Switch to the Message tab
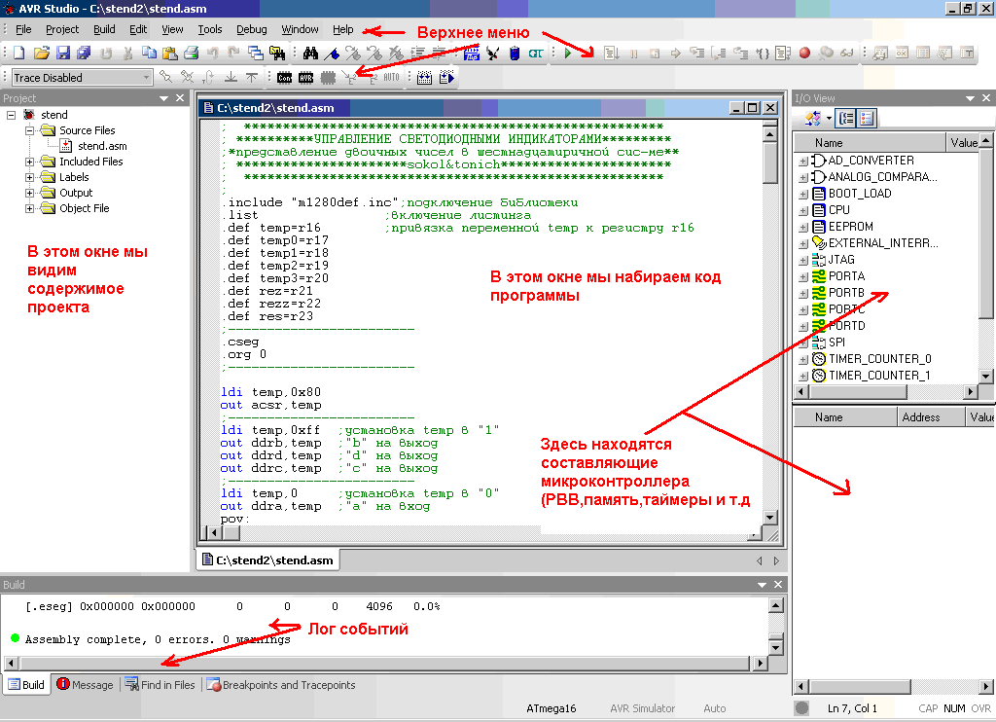Image resolution: width=996 pixels, height=722 pixels. 85,684
